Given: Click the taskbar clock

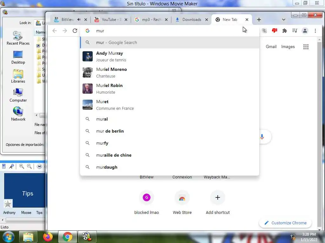Looking at the screenshot, I should click(x=309, y=237).
